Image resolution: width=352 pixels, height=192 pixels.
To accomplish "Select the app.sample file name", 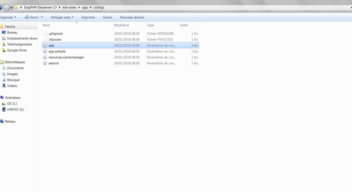I will 57,51.
